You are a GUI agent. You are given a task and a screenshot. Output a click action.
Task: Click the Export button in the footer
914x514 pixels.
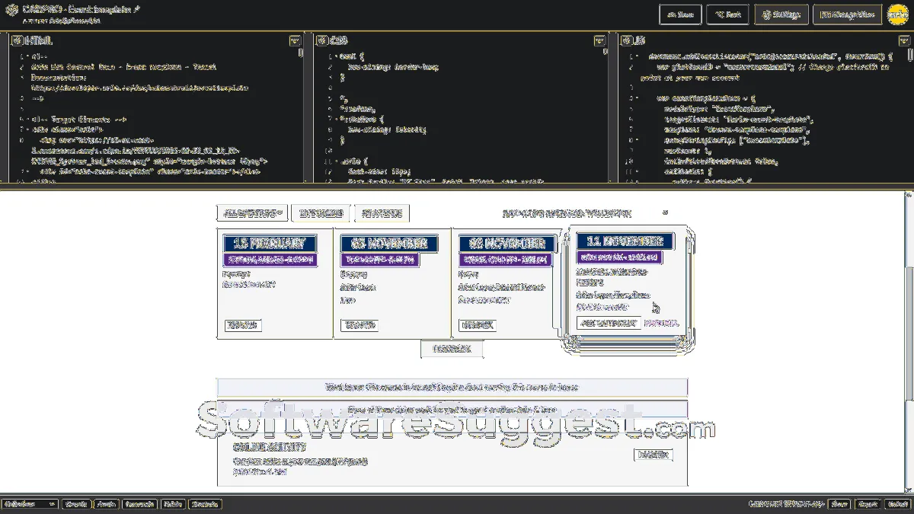pos(867,504)
